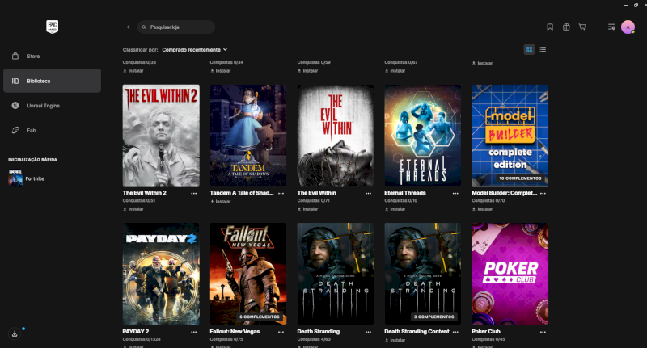Go back with the arrow button
Image resolution: width=647 pixels, height=348 pixels.
[x=129, y=27]
